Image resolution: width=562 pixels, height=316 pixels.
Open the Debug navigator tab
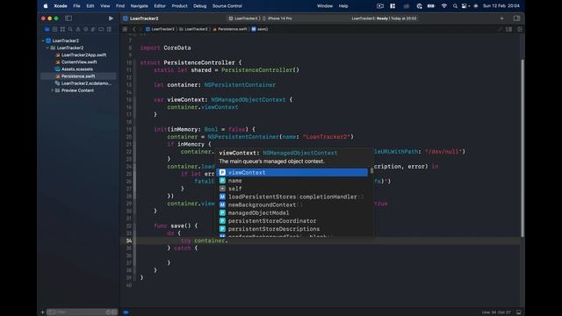point(94,29)
